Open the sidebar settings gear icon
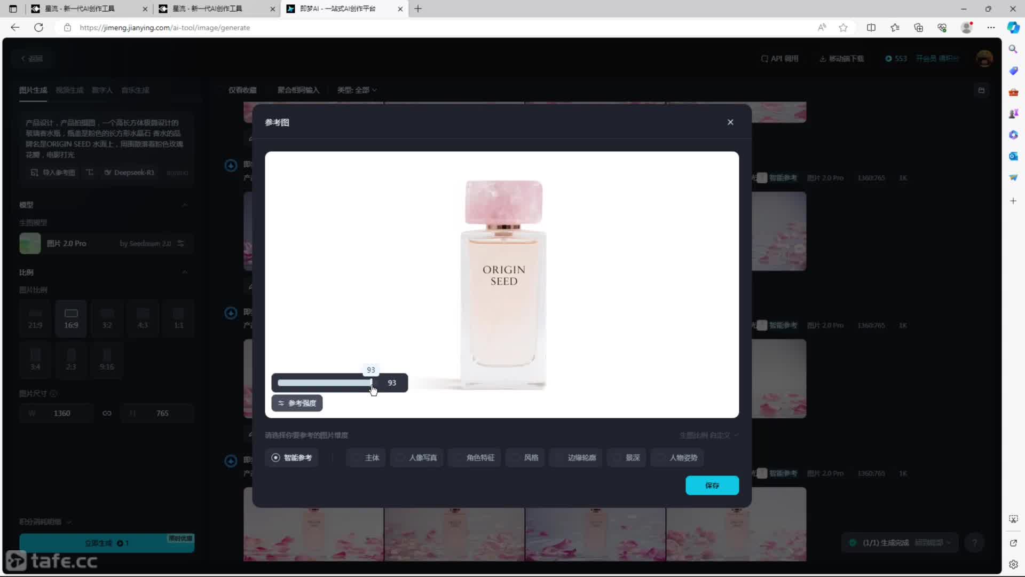1025x577 pixels. click(x=1013, y=564)
